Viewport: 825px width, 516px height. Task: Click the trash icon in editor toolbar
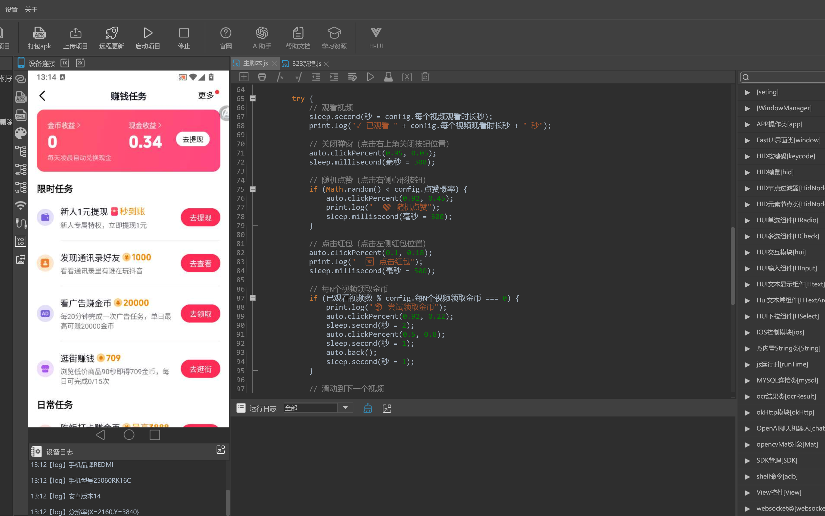tap(425, 77)
